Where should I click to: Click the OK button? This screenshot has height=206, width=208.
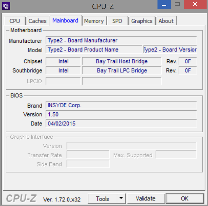point(185,199)
